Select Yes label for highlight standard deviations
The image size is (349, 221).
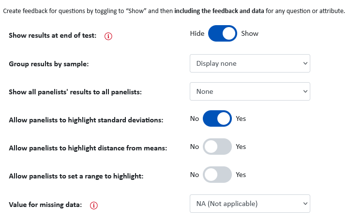coord(241,118)
